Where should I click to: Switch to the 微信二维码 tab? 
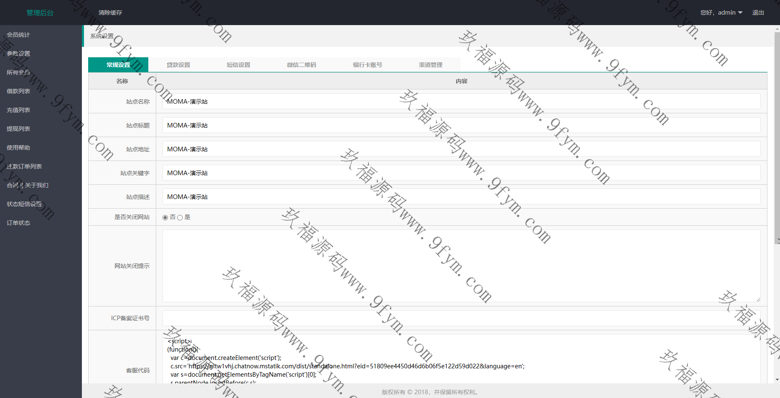[x=301, y=65]
